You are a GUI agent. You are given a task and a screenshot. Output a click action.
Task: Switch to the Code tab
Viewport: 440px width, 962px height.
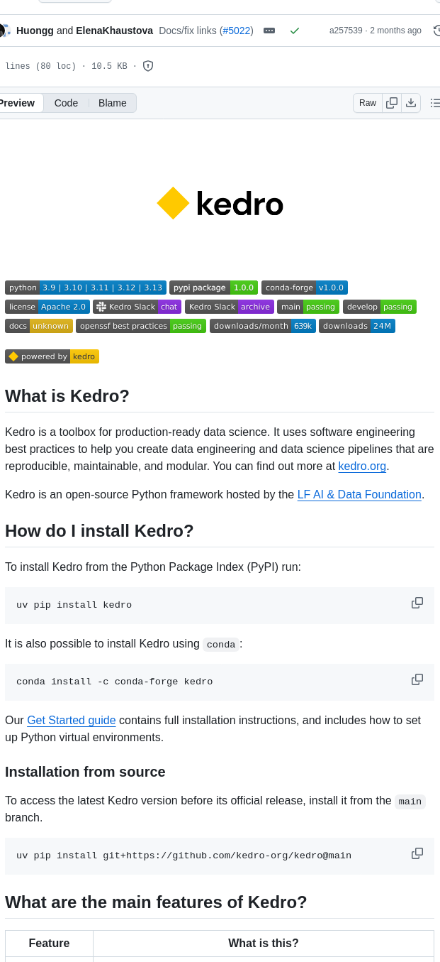66,103
